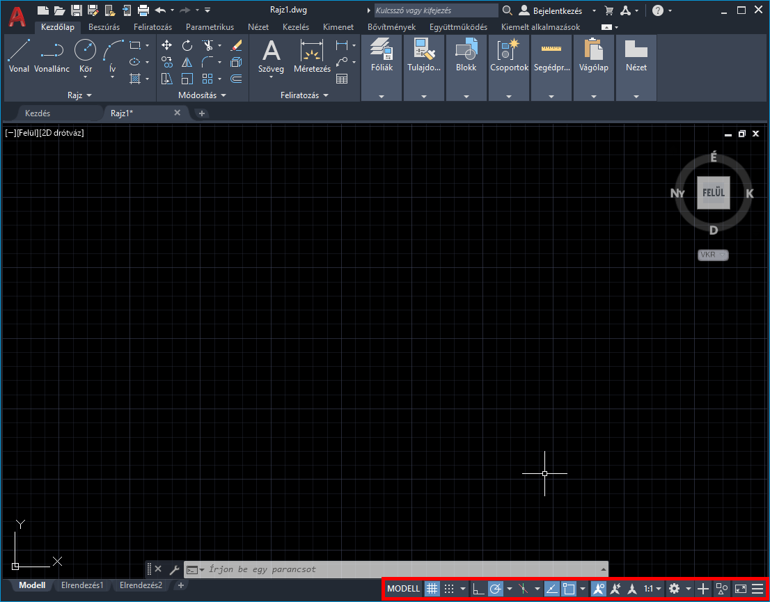Click the Plot printer icon in quick access
This screenshot has height=602, width=770.
point(143,10)
